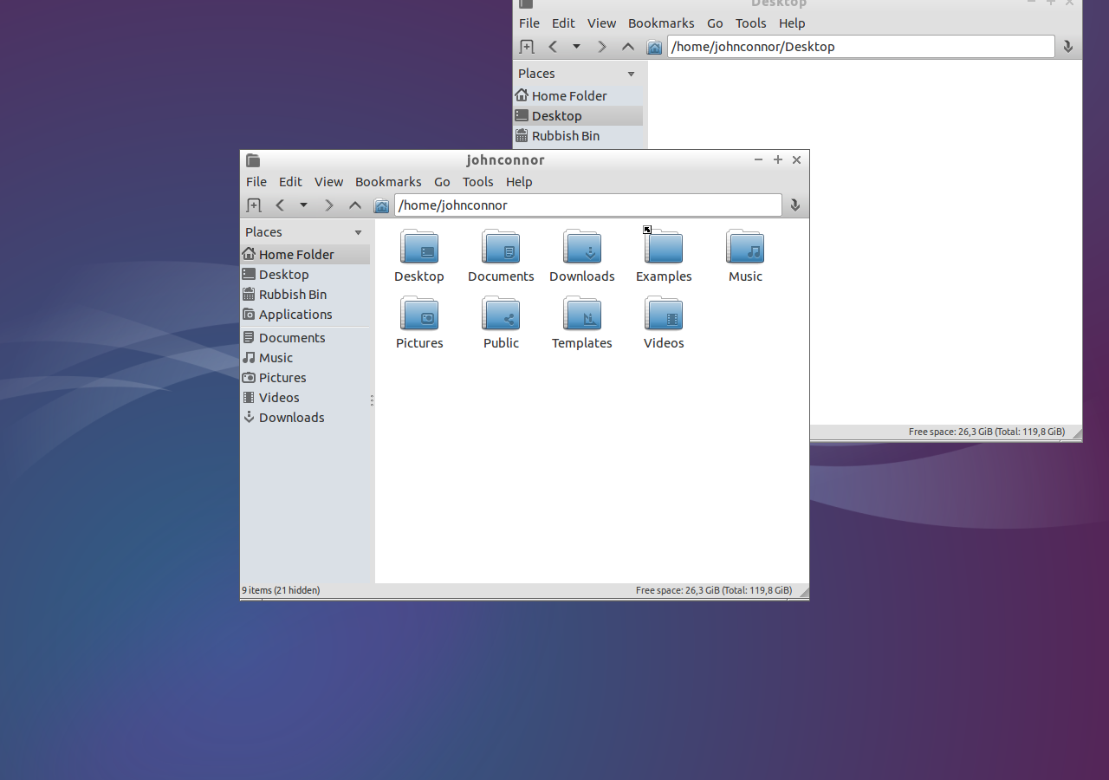Screen dimensions: 1109x780
Task: Open Places dropdown in Johnconnor sidebar
Action: pos(358,232)
